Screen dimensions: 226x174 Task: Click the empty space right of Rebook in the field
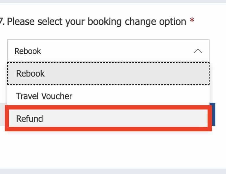pos(116,51)
